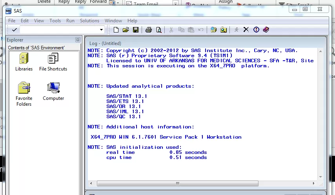
Task: Click the SAS Proprietary Software 9.4 line
Action: 160,56
